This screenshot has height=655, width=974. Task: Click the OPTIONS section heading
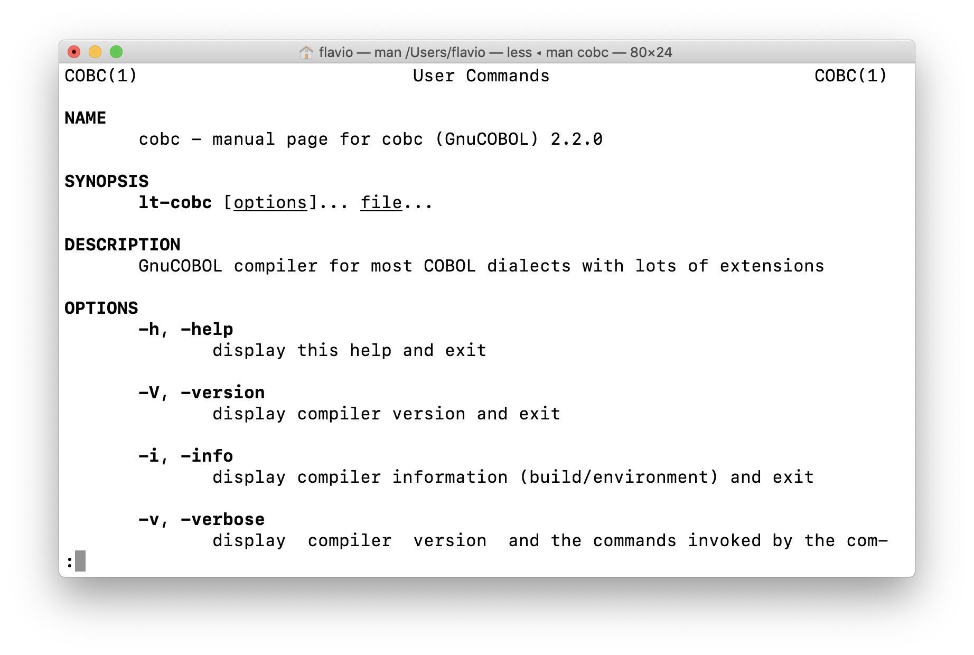click(x=101, y=308)
